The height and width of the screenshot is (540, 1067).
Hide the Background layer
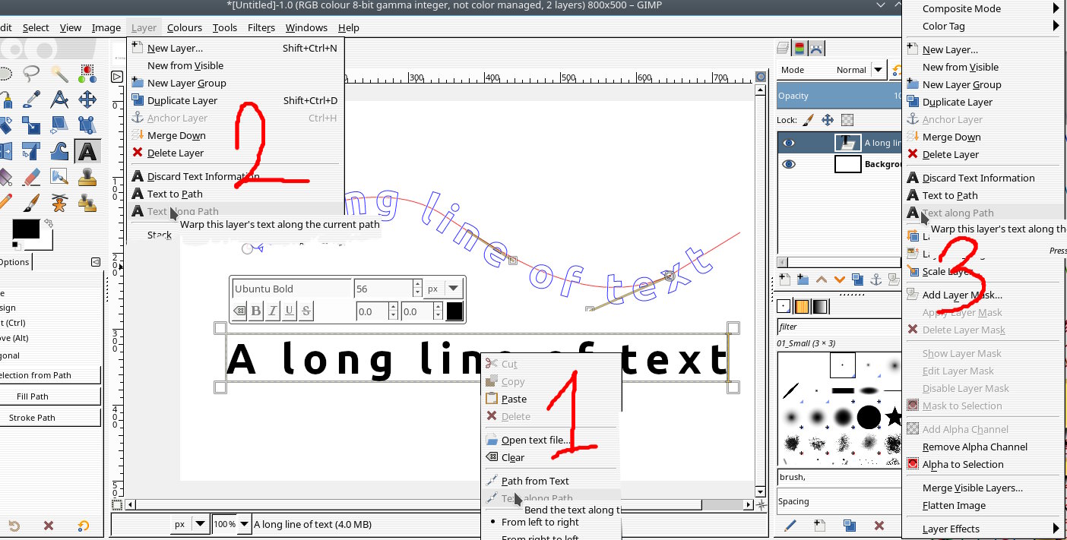[789, 164]
